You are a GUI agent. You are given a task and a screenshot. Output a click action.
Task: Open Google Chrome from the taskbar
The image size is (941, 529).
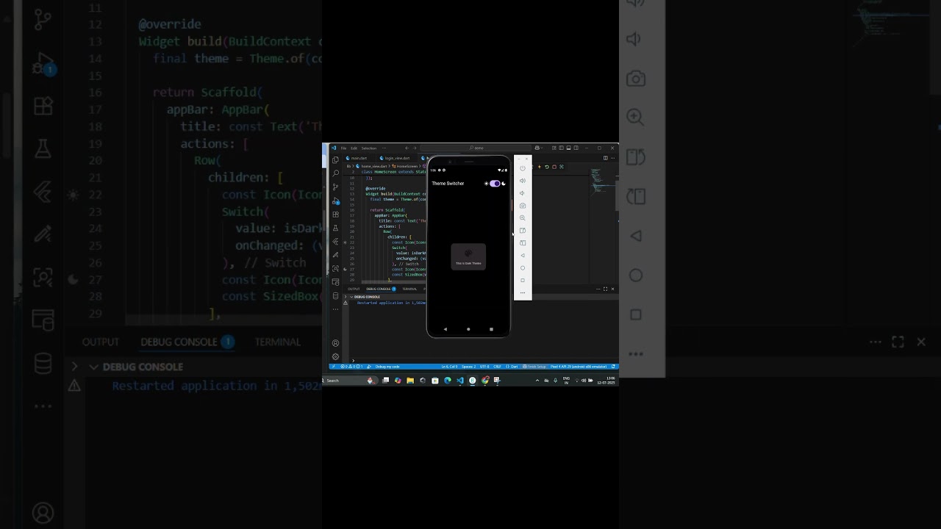click(485, 381)
